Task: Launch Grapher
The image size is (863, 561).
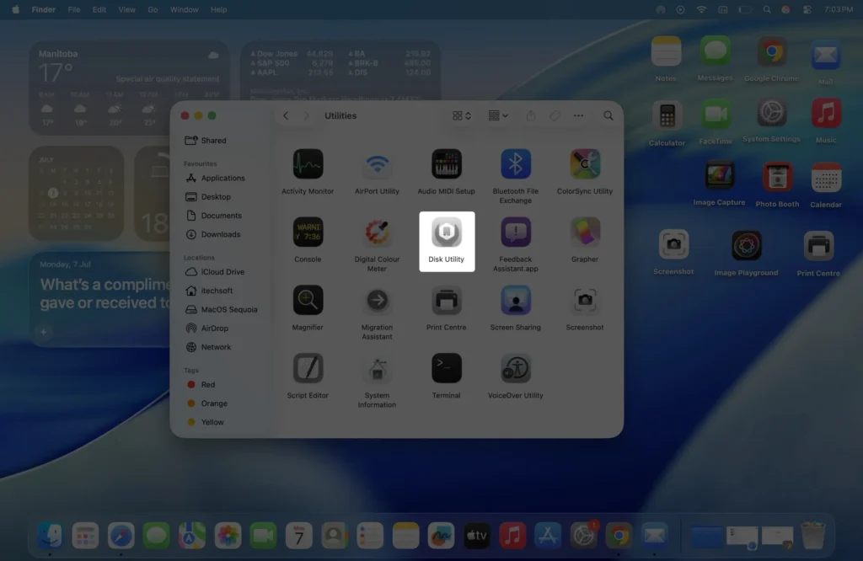Action: coord(585,232)
